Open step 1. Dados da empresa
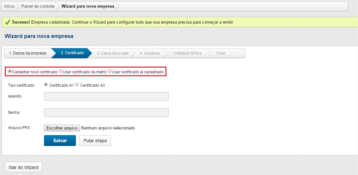The image size is (358, 175). [x=27, y=53]
